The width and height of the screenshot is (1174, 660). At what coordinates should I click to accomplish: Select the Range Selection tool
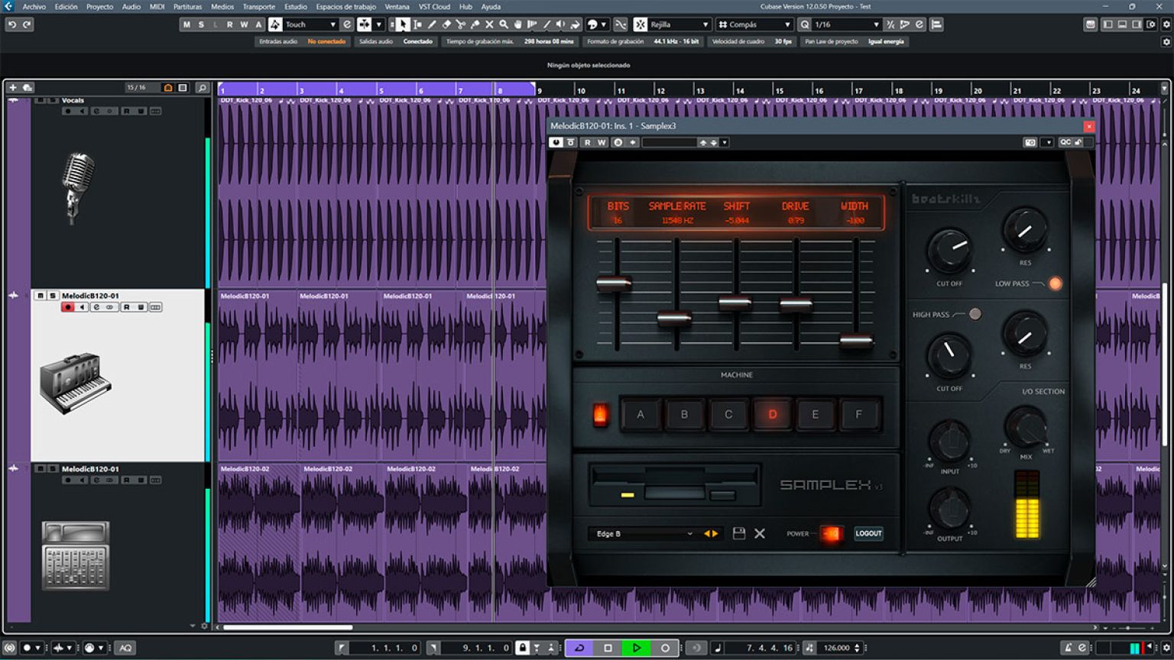[417, 24]
